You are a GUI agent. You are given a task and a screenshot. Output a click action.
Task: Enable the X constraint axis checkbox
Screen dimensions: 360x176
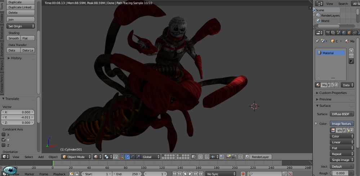[x=4, y=135]
